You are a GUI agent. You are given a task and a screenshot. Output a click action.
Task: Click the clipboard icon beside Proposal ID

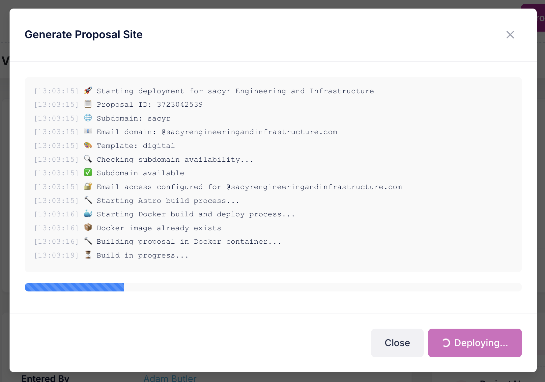[88, 104]
